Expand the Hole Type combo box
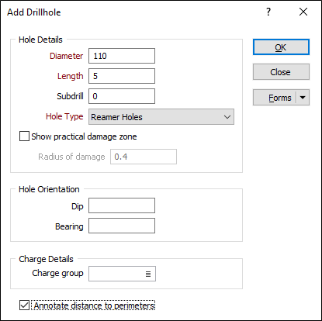 [227, 117]
